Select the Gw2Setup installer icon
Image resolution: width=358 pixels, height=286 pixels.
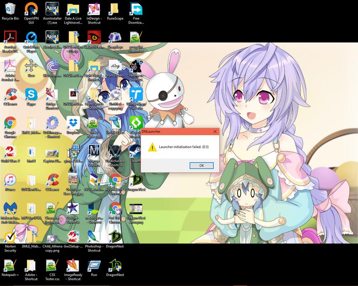73,237
